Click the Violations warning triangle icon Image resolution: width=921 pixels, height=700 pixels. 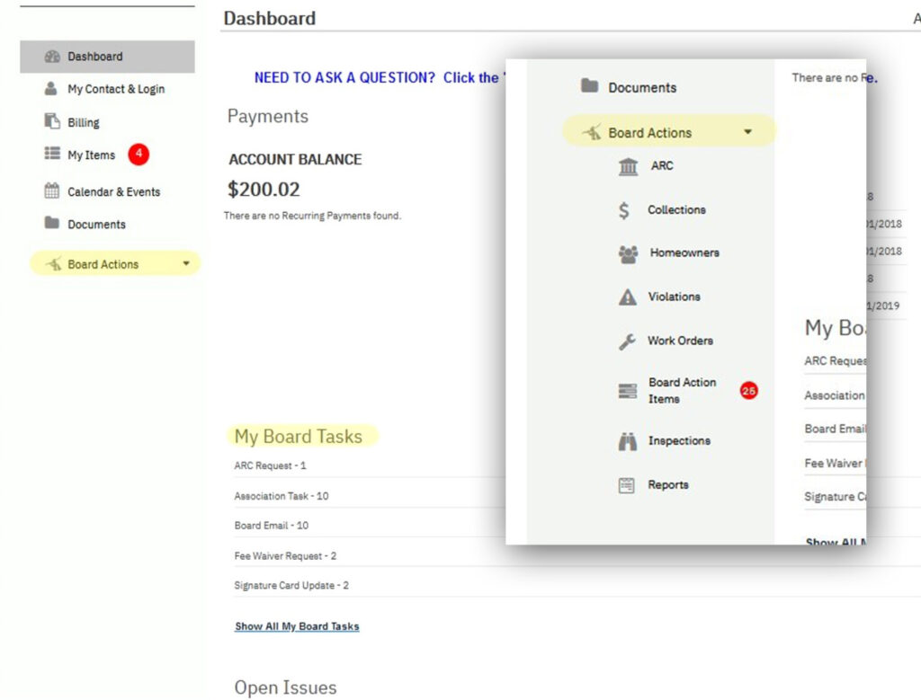click(x=627, y=297)
